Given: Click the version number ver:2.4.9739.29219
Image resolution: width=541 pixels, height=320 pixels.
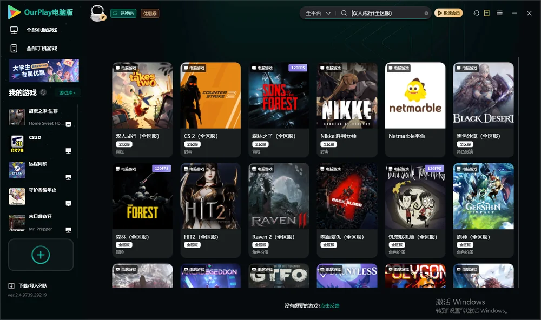Looking at the screenshot, I should (27, 295).
